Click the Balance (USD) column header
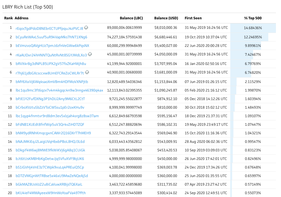The width and height of the screenshot is (281, 197). [165, 18]
